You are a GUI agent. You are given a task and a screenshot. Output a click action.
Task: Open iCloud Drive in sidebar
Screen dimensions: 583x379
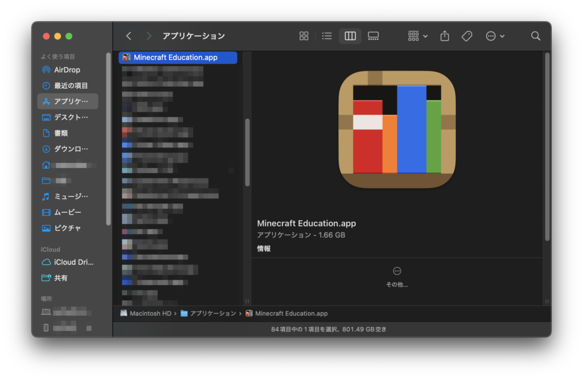click(x=73, y=262)
